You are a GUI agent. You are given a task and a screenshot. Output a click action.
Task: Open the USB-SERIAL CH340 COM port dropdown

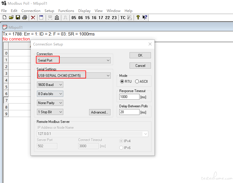pos(74,76)
